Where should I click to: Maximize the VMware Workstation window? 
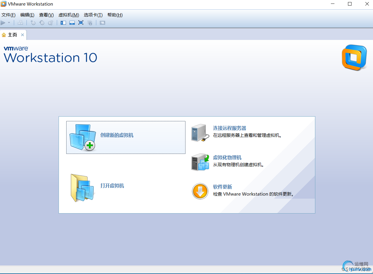point(350,4)
